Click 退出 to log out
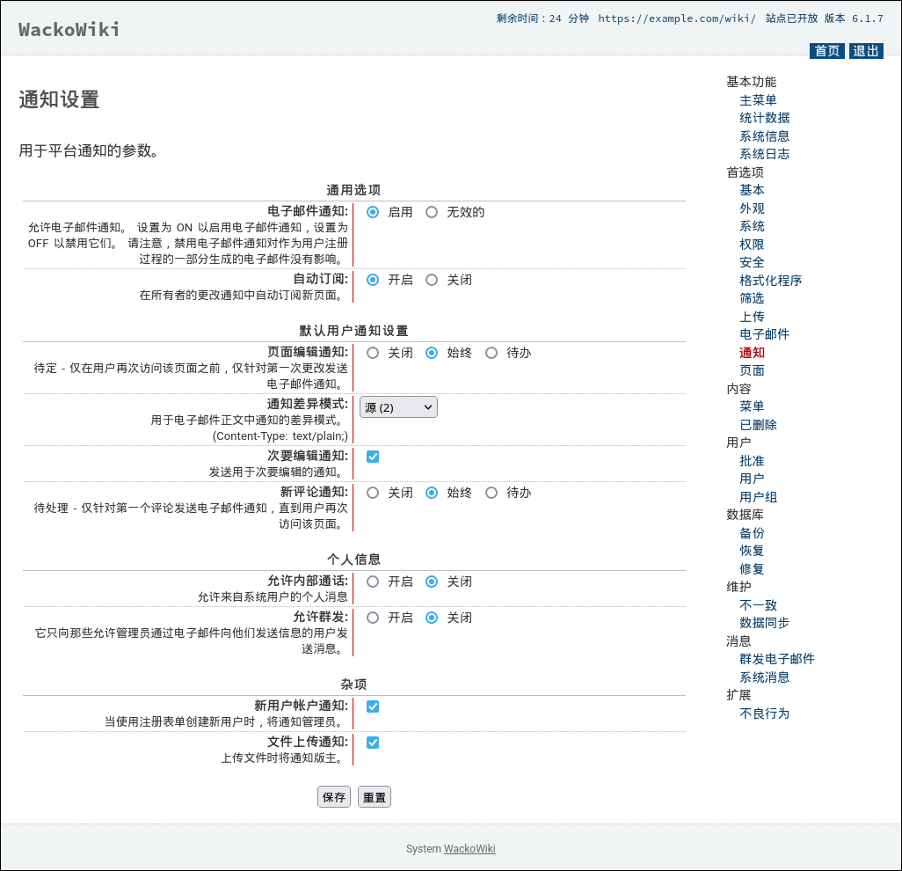Viewport: 902px width, 871px height. point(866,51)
